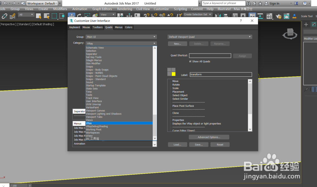Viewport: 317px width, 187px height.
Task: Switch to the Keyboard tab
Action: click(x=74, y=27)
